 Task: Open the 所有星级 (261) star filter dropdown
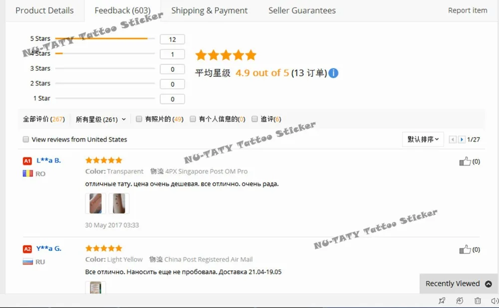coord(101,120)
